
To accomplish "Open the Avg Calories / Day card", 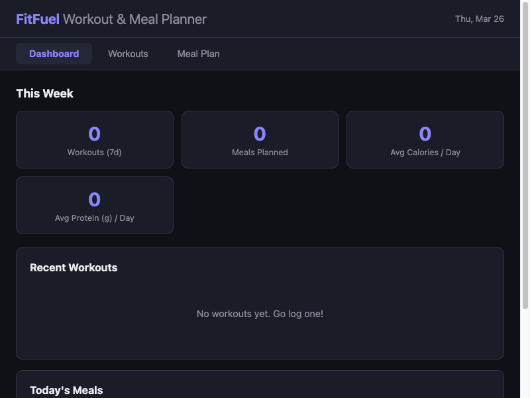I will point(425,139).
